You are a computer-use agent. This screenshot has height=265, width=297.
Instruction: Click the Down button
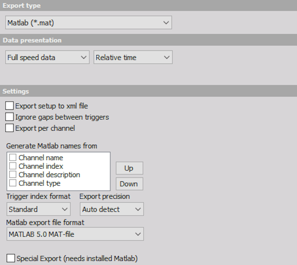tap(129, 184)
